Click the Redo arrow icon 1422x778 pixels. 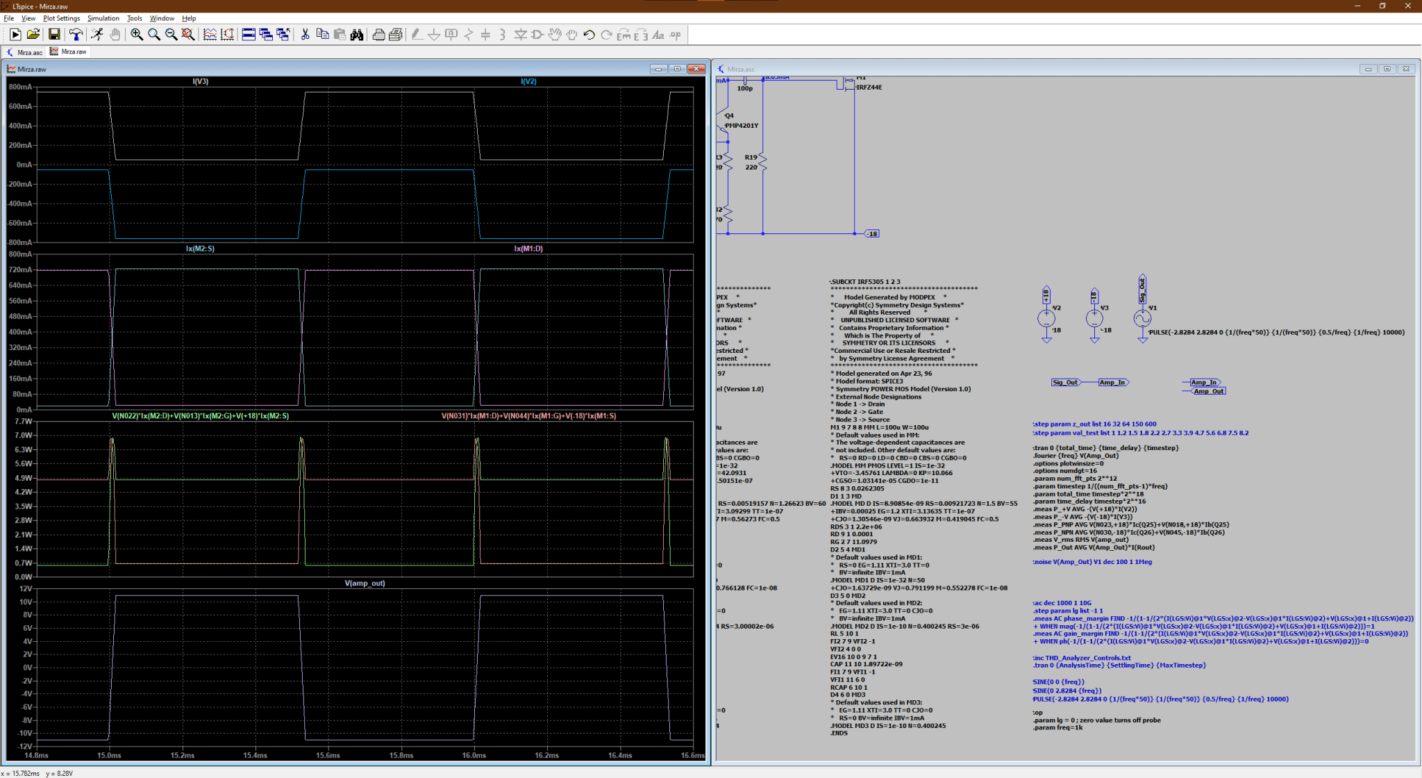(x=606, y=35)
